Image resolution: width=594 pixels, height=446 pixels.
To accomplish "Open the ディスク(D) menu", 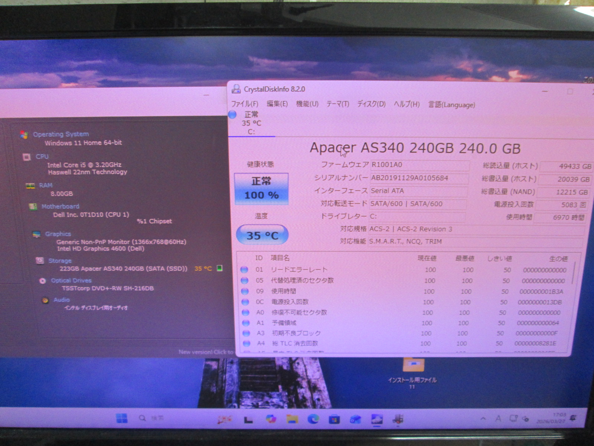I will 371,104.
